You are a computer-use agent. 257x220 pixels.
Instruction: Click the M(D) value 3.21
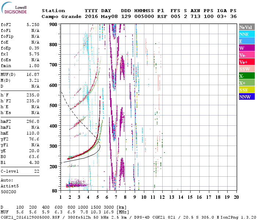[x=34, y=80]
